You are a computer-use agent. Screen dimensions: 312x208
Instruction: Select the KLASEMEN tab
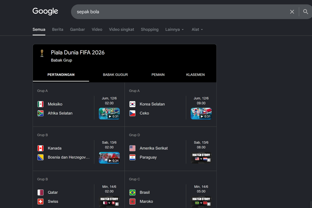(195, 74)
